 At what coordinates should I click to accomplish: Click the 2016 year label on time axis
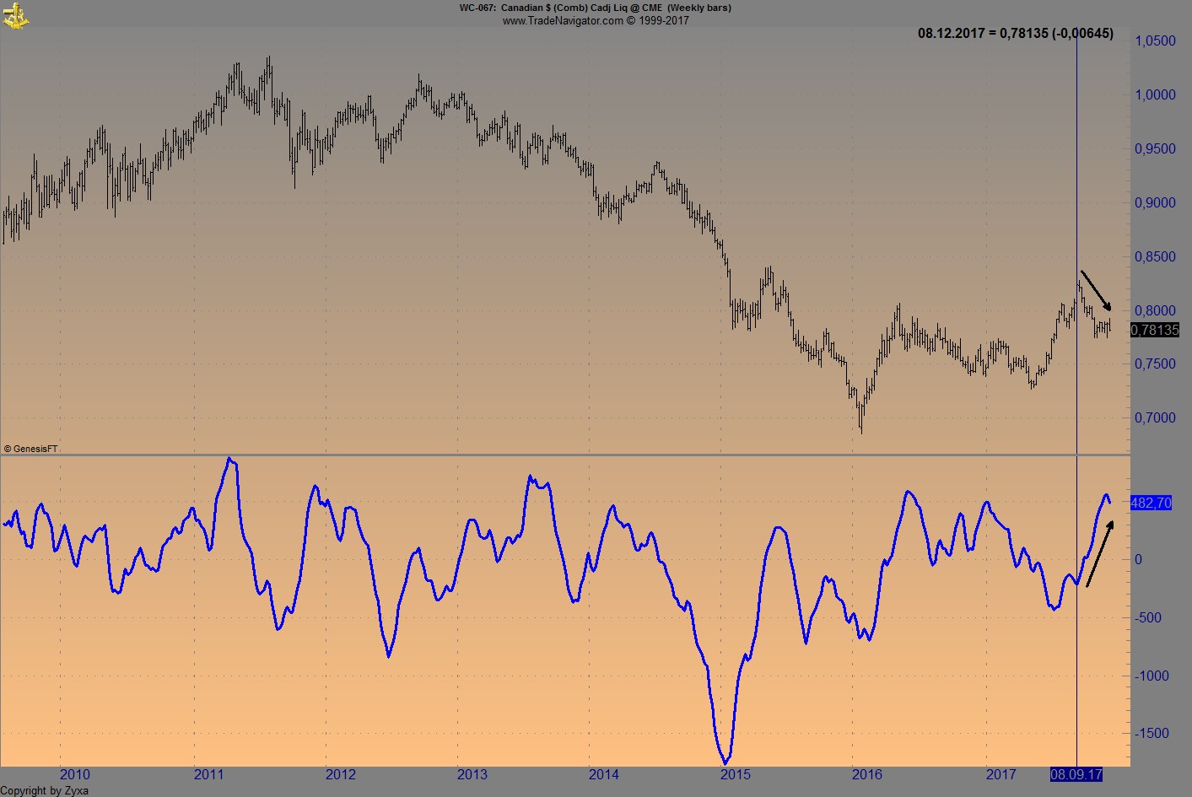click(x=867, y=774)
